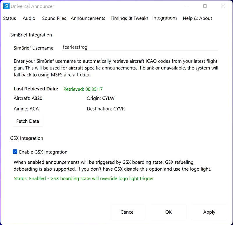
Task: Select the username text fearlessfrog
Action: coord(75,47)
